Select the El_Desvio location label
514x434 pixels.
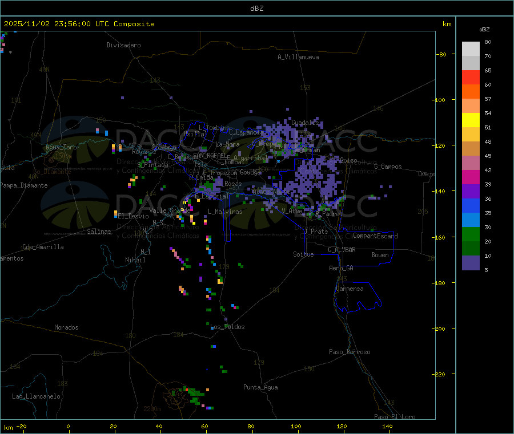pyautogui.click(x=133, y=216)
